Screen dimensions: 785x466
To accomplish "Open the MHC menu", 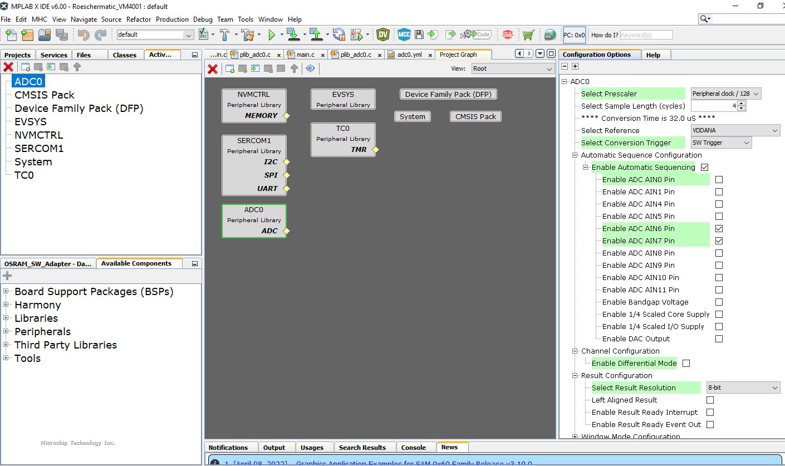I will coord(40,19).
